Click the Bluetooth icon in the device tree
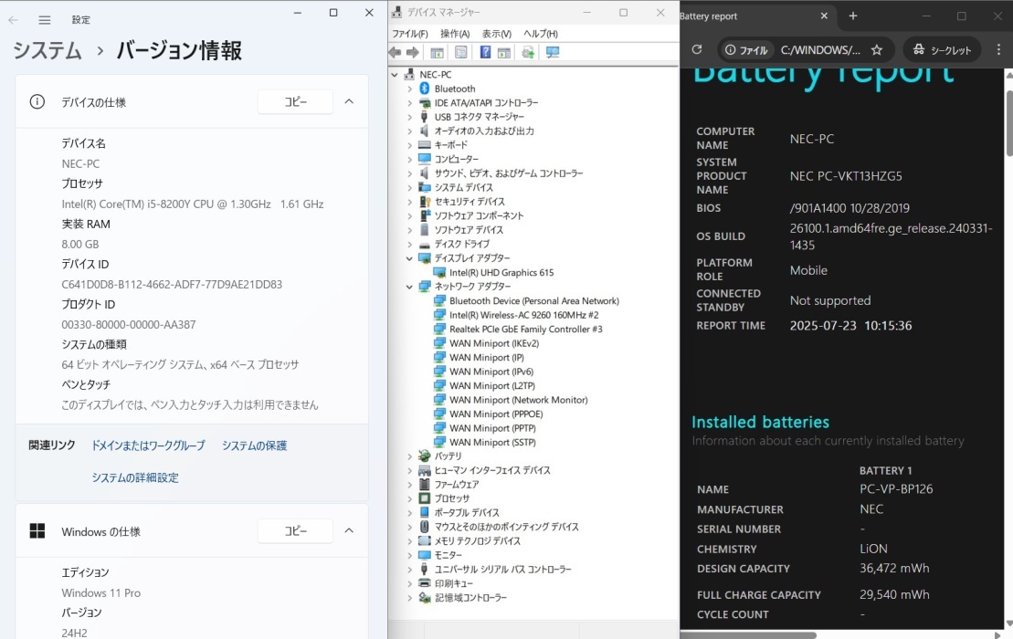The height and width of the screenshot is (639, 1013). (425, 89)
